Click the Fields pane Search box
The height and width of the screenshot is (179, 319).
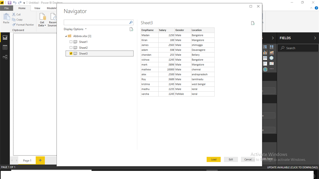[x=298, y=48]
